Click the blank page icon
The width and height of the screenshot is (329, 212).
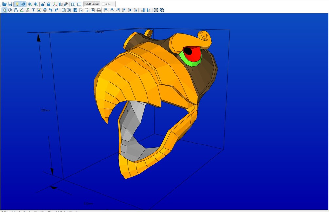(x=81, y=10)
